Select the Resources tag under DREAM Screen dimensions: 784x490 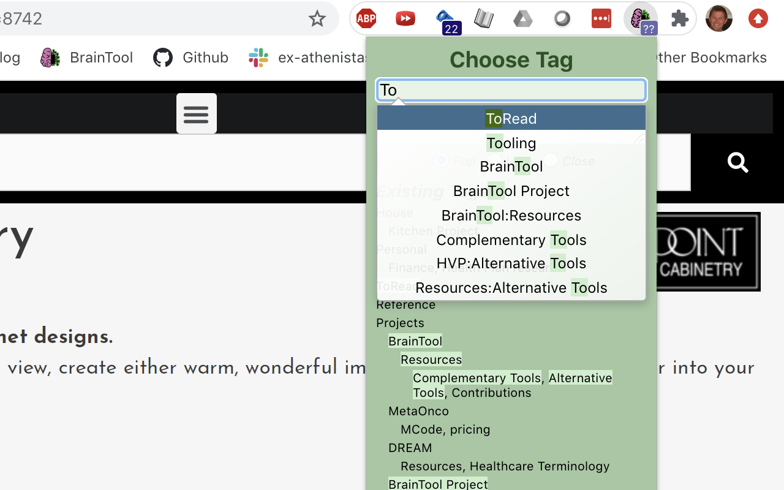coord(431,466)
